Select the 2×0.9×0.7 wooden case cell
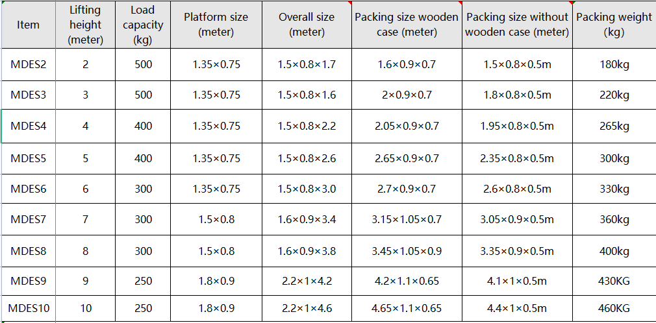 point(407,95)
